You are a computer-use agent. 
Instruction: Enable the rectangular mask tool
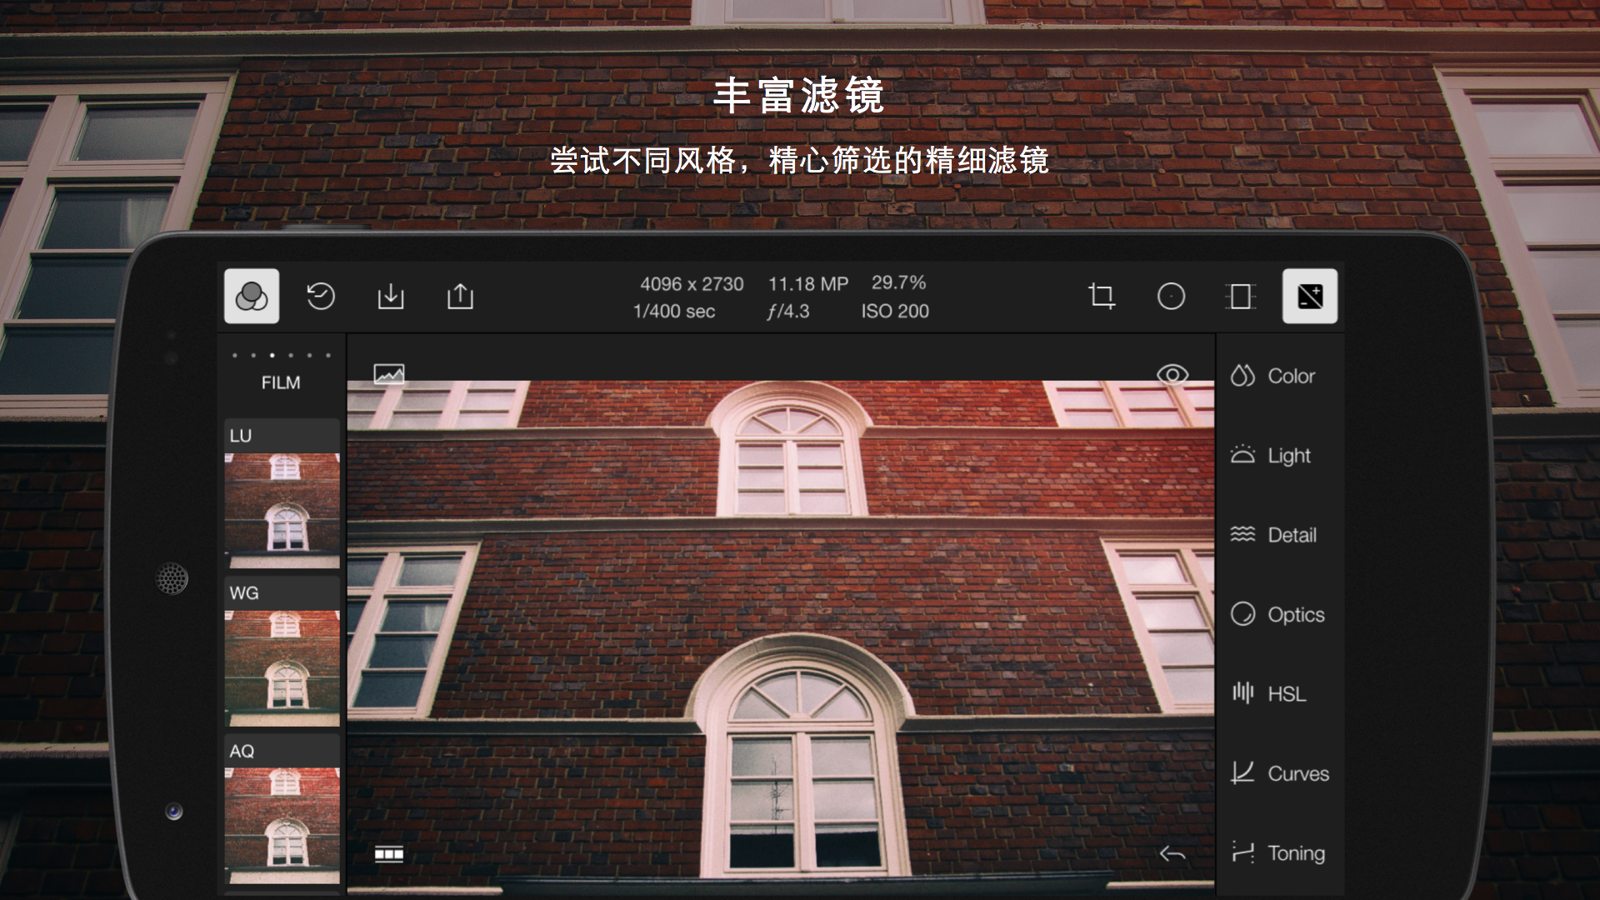tap(1239, 297)
